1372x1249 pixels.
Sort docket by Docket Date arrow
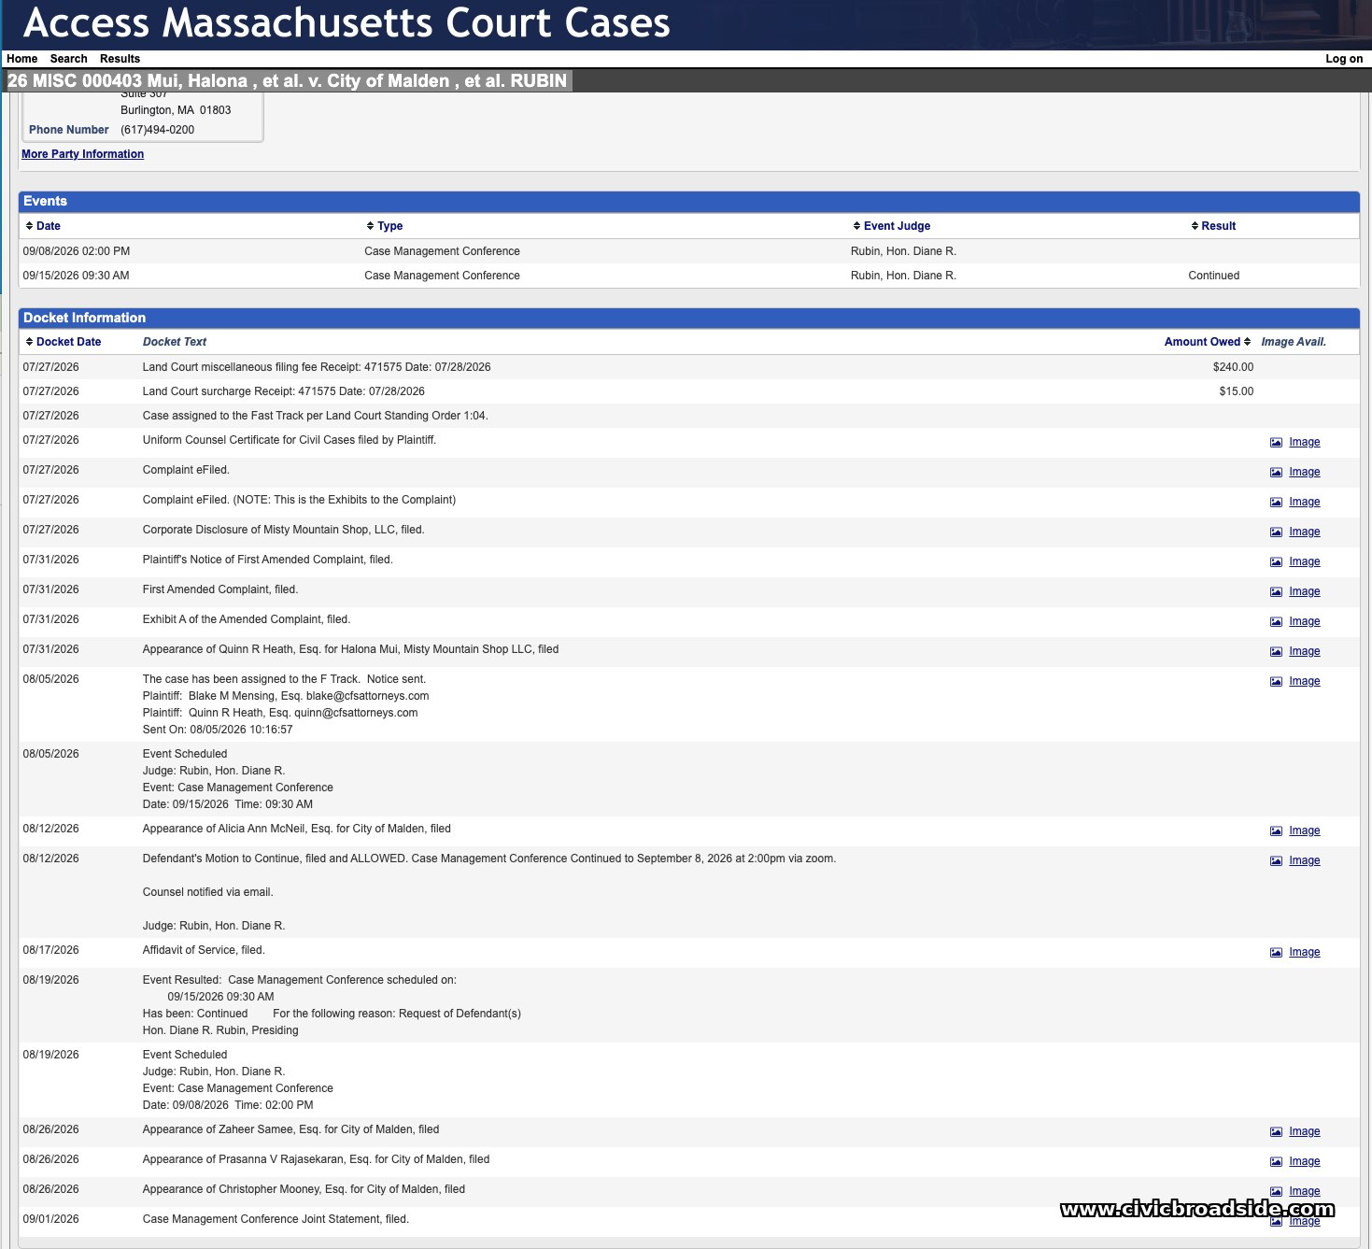point(29,342)
